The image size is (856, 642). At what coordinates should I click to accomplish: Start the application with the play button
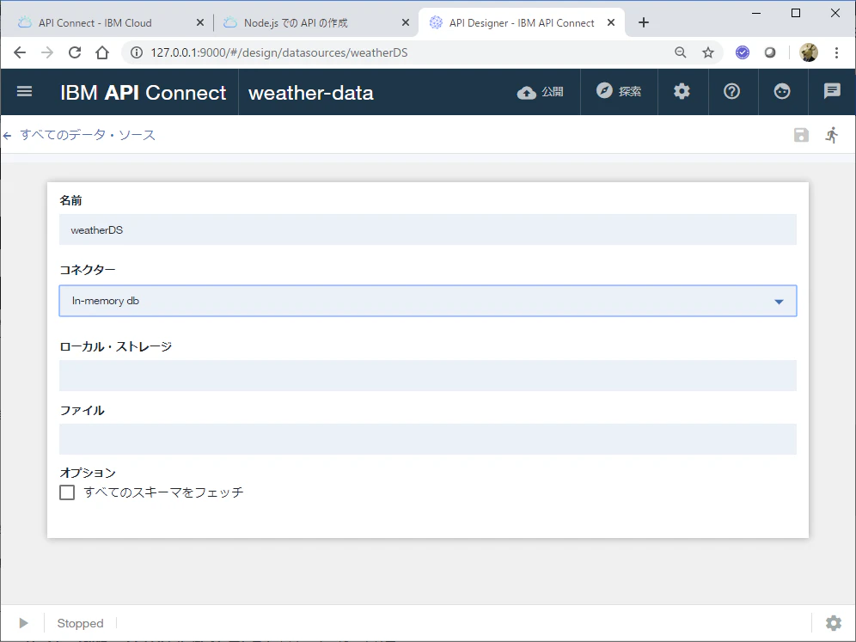[23, 623]
